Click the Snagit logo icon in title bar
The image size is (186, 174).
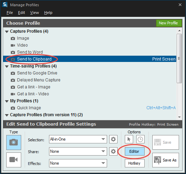(x=5, y=5)
